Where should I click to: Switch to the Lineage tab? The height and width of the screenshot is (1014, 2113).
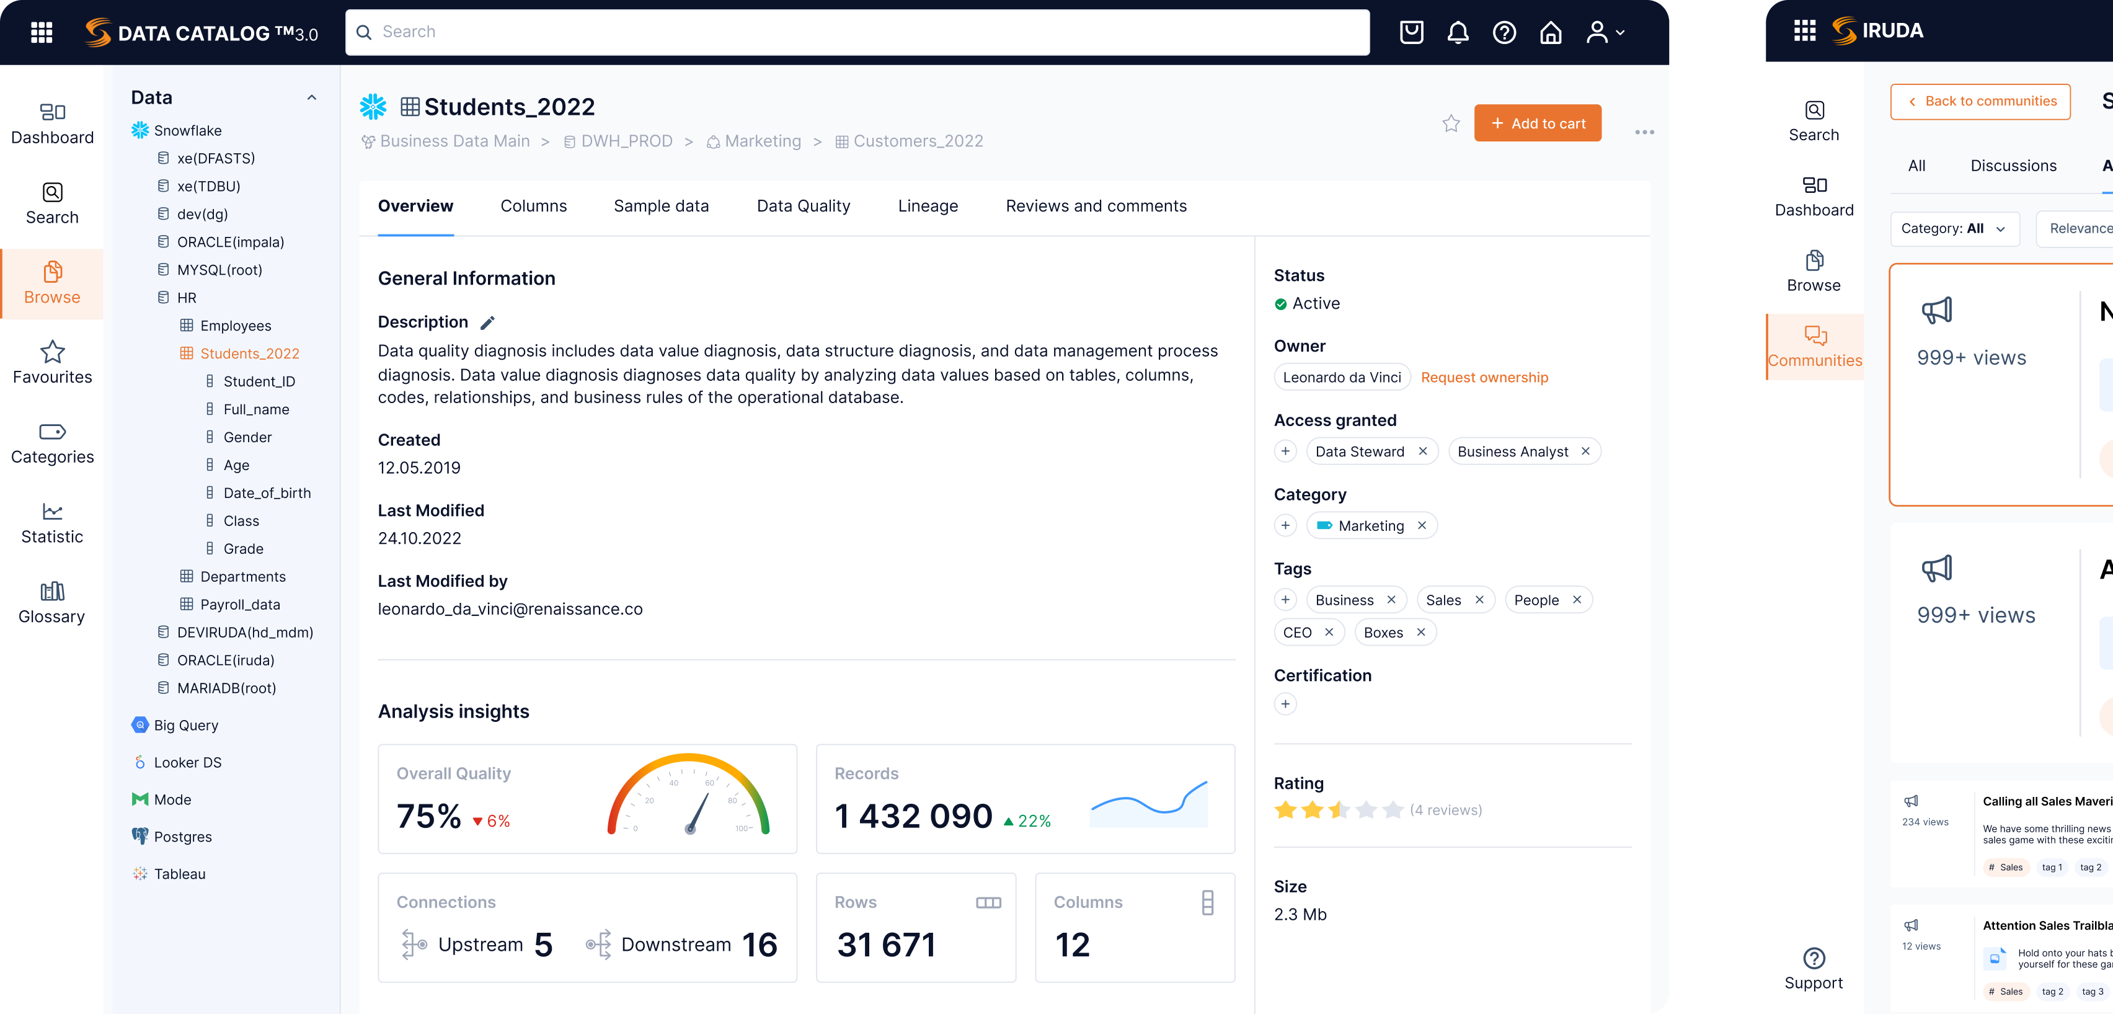point(928,206)
